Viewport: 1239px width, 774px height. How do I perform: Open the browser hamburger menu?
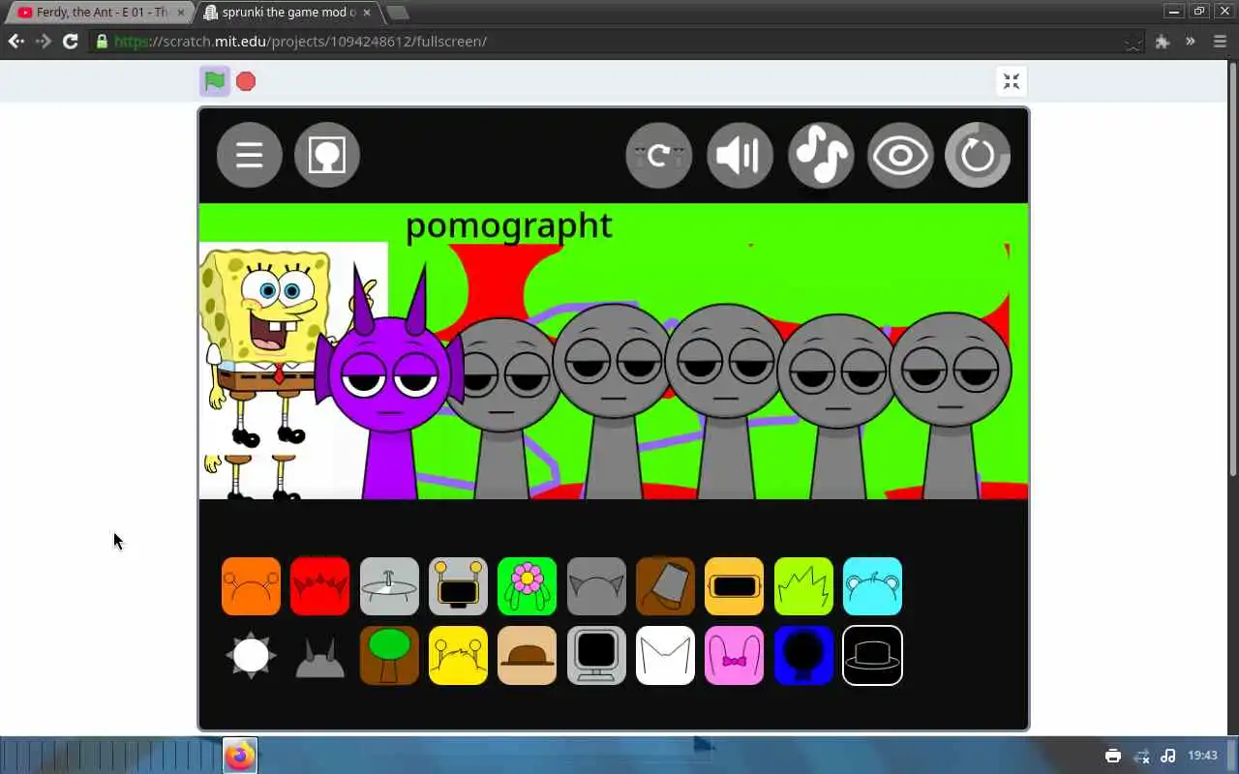pyautogui.click(x=1220, y=42)
